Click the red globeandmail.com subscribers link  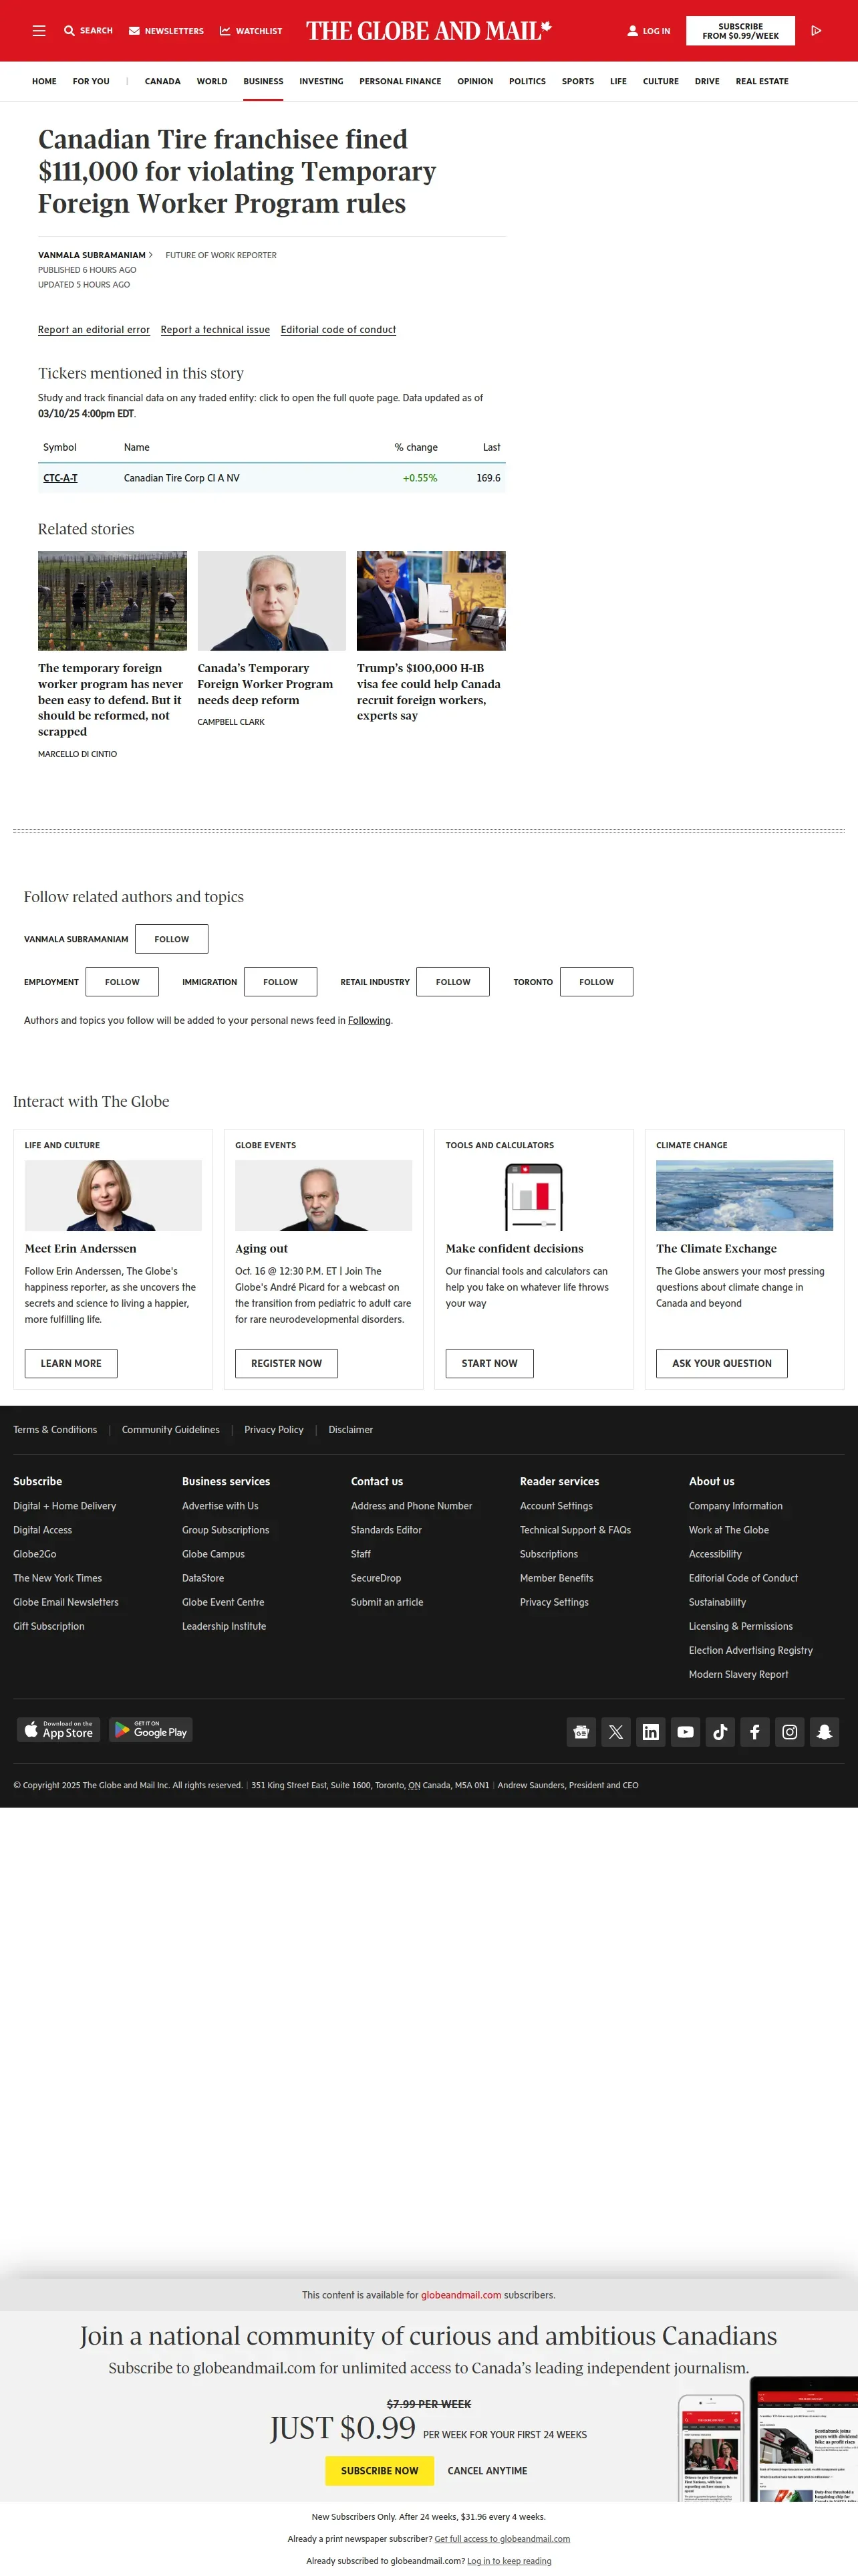pos(460,2295)
